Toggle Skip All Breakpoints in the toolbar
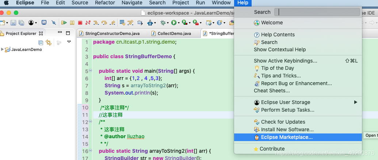Viewport: 378px width, 160px height. pos(54,23)
